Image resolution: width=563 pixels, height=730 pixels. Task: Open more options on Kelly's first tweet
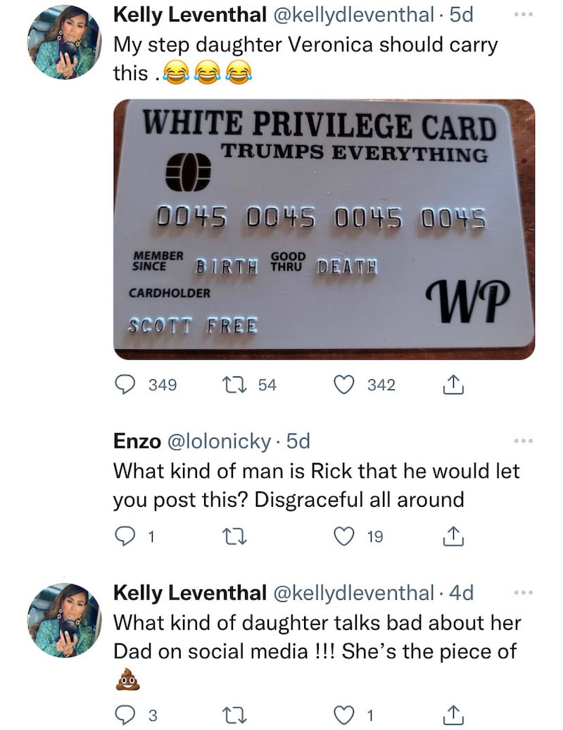pos(524,15)
